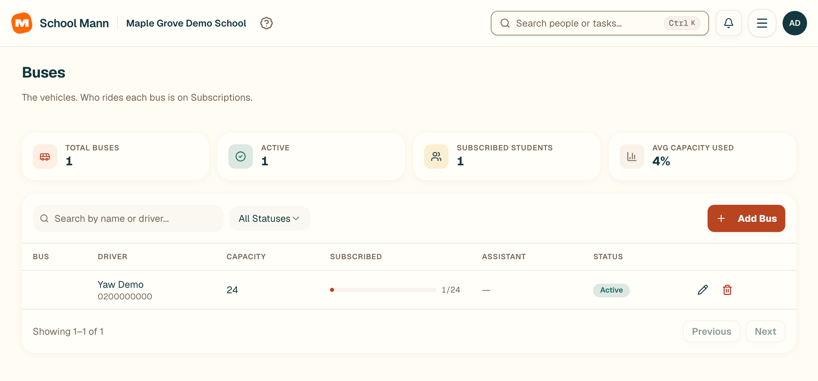Delete the Yaw Demo bus
The image size is (818, 381).
pyautogui.click(x=727, y=290)
